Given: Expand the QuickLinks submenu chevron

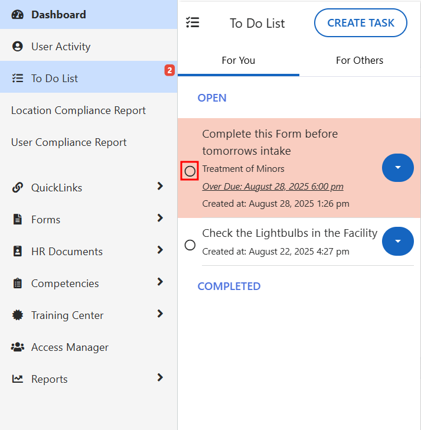Looking at the screenshot, I should click(x=159, y=187).
